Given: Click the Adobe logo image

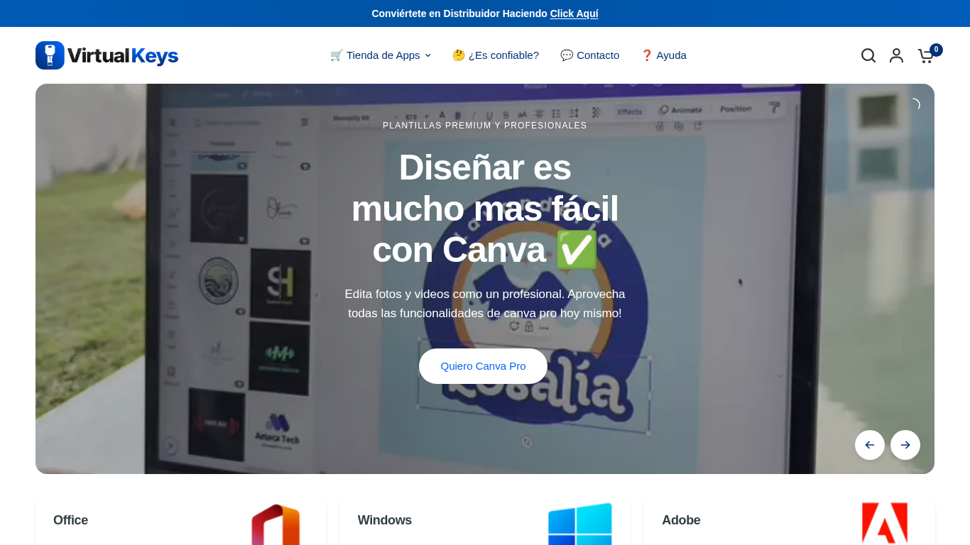Looking at the screenshot, I should (884, 523).
